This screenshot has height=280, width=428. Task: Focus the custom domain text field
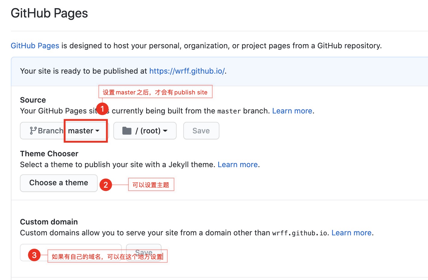(71, 252)
